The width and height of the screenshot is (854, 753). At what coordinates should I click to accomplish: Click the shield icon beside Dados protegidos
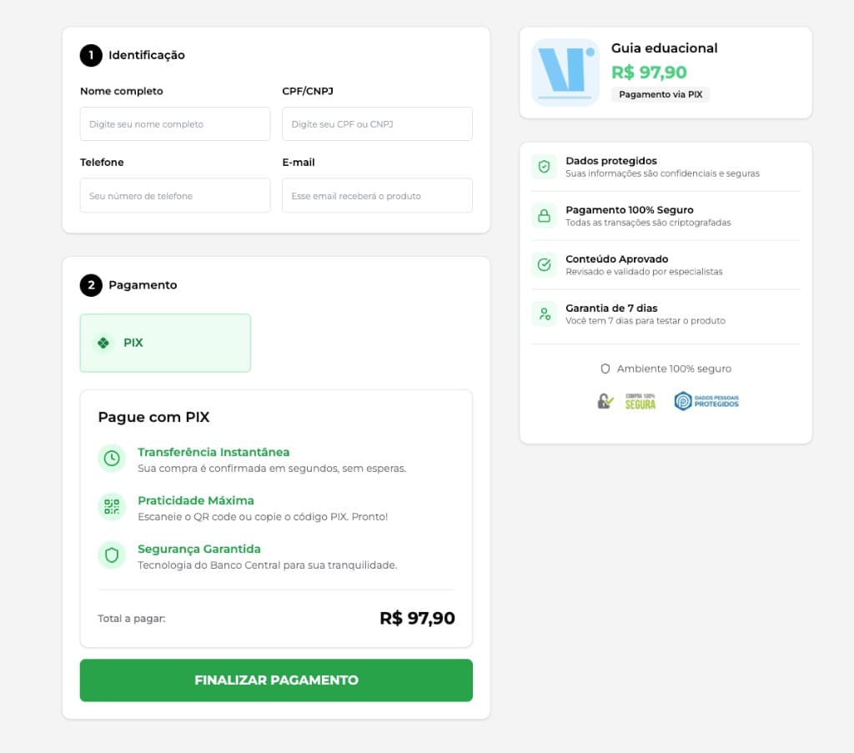pos(544,167)
